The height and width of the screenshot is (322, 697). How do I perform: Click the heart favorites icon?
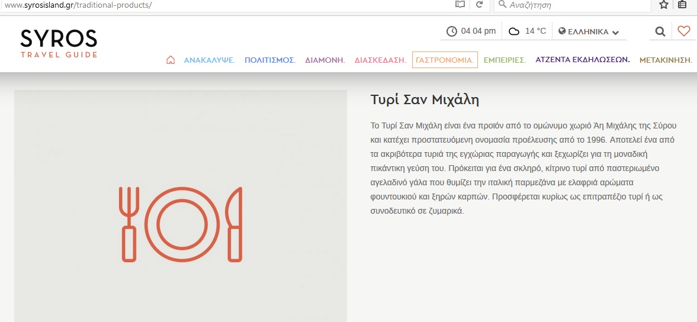tap(683, 31)
